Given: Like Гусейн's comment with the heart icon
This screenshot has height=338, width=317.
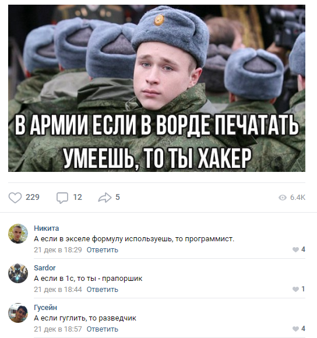Looking at the screenshot, I should pos(295,329).
